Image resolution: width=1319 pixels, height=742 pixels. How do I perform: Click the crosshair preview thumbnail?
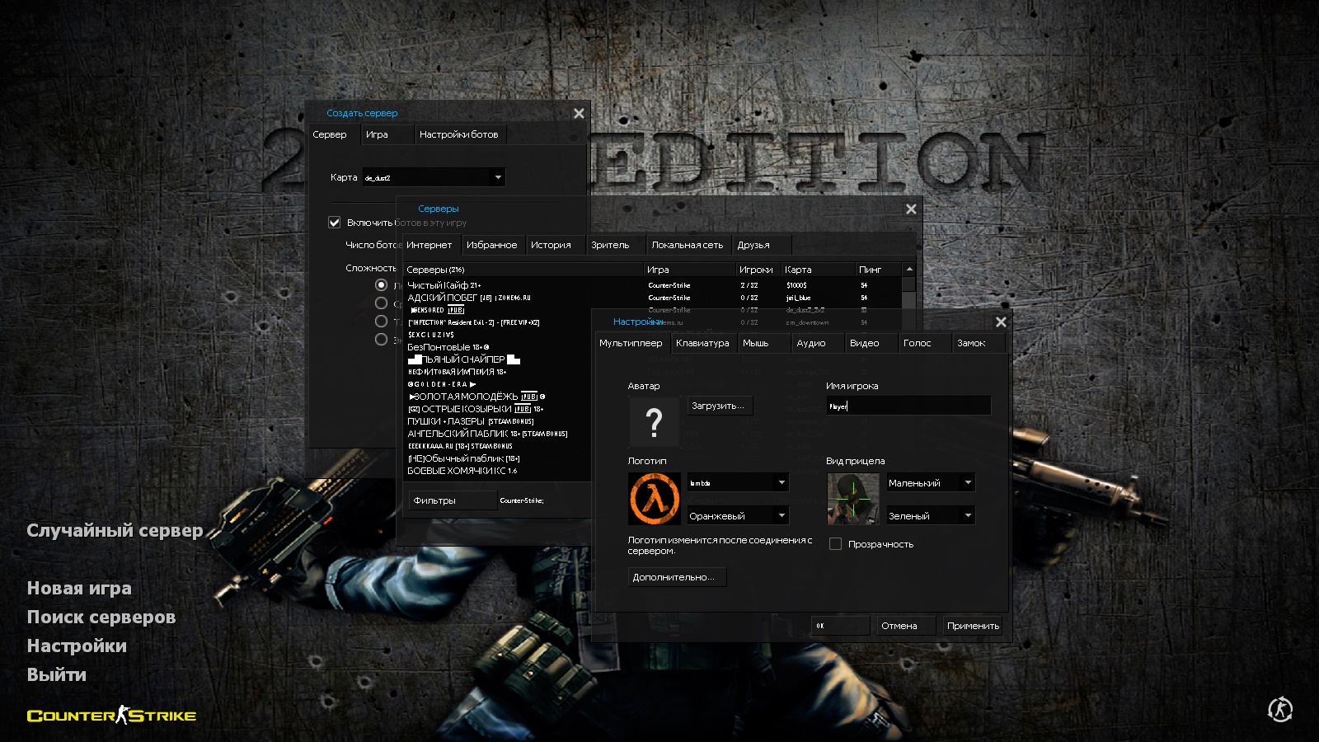pyautogui.click(x=853, y=499)
